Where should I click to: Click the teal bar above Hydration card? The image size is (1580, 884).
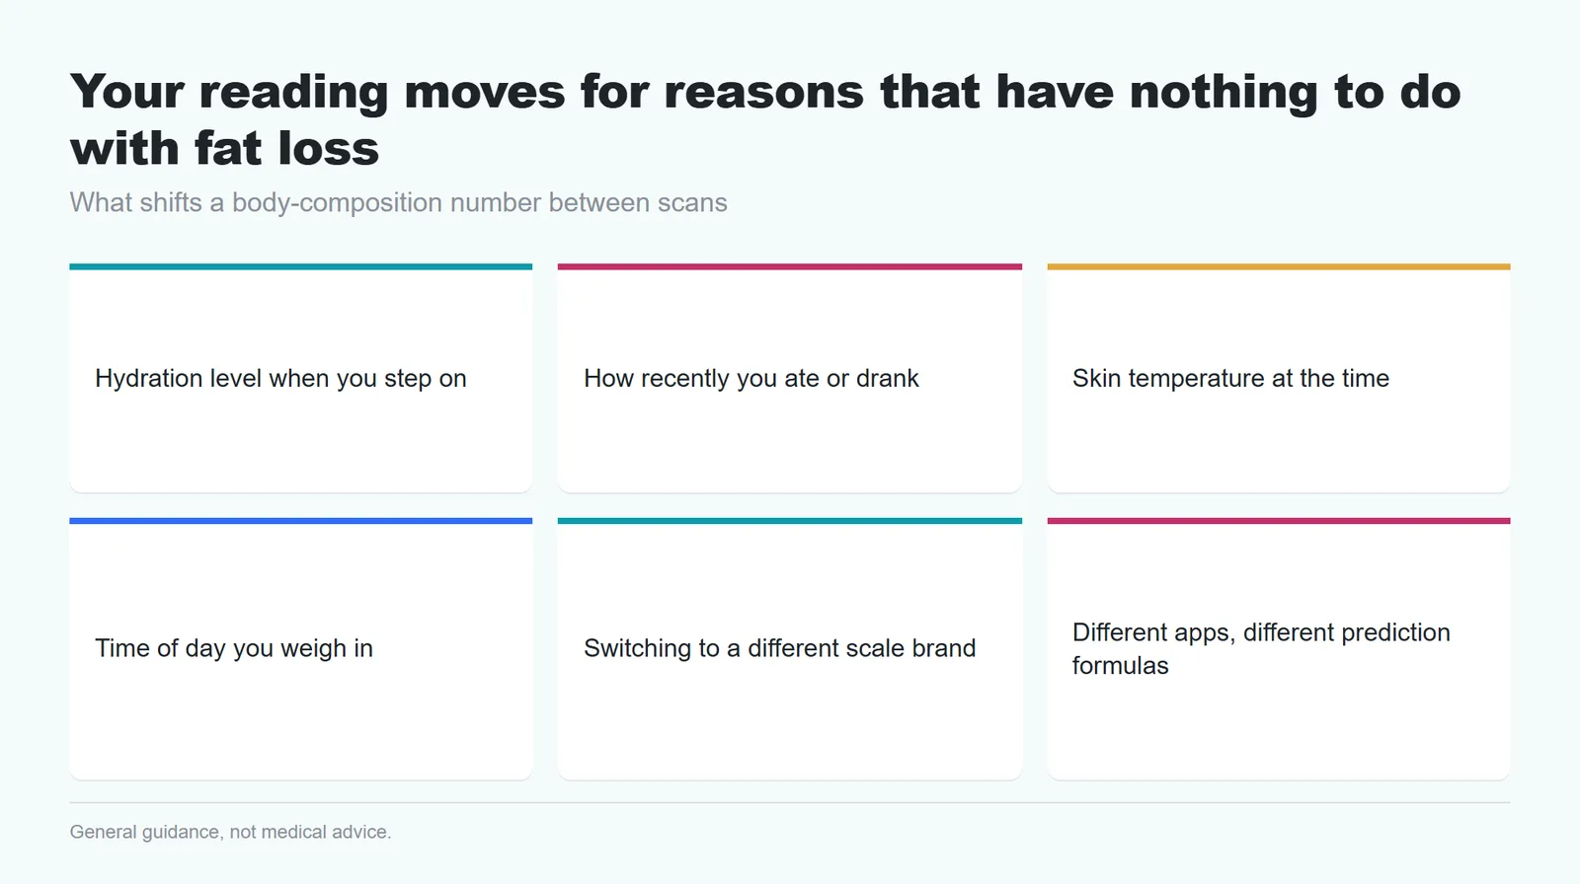click(301, 266)
